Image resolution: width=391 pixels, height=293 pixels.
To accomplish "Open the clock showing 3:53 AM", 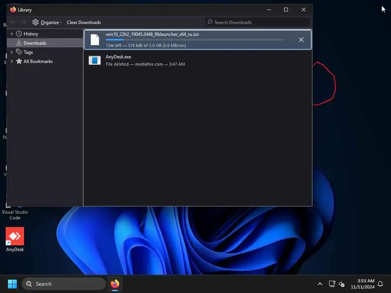I will point(363,284).
